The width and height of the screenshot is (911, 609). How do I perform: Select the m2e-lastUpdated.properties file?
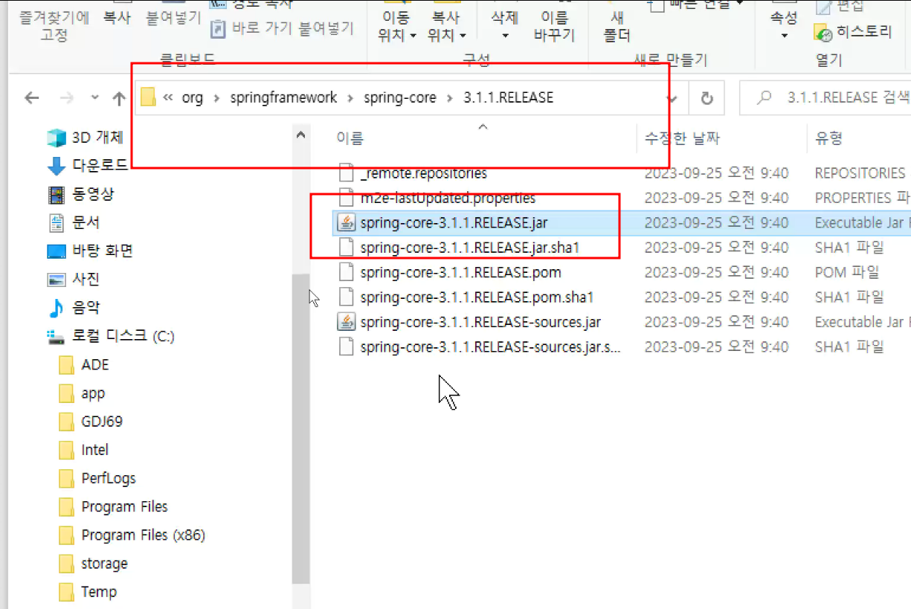[448, 198]
